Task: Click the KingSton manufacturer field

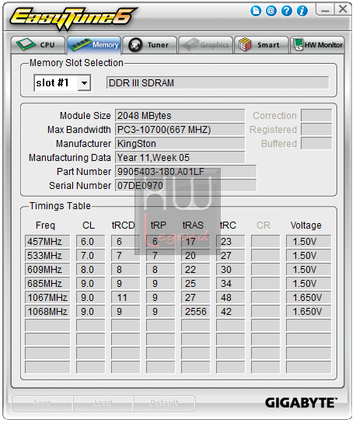Action: [x=180, y=144]
